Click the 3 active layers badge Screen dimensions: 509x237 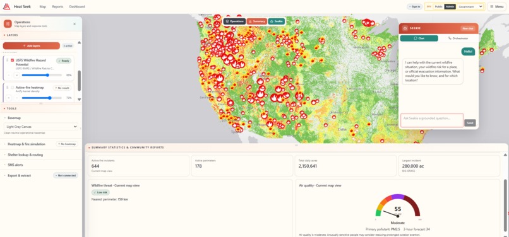click(68, 46)
